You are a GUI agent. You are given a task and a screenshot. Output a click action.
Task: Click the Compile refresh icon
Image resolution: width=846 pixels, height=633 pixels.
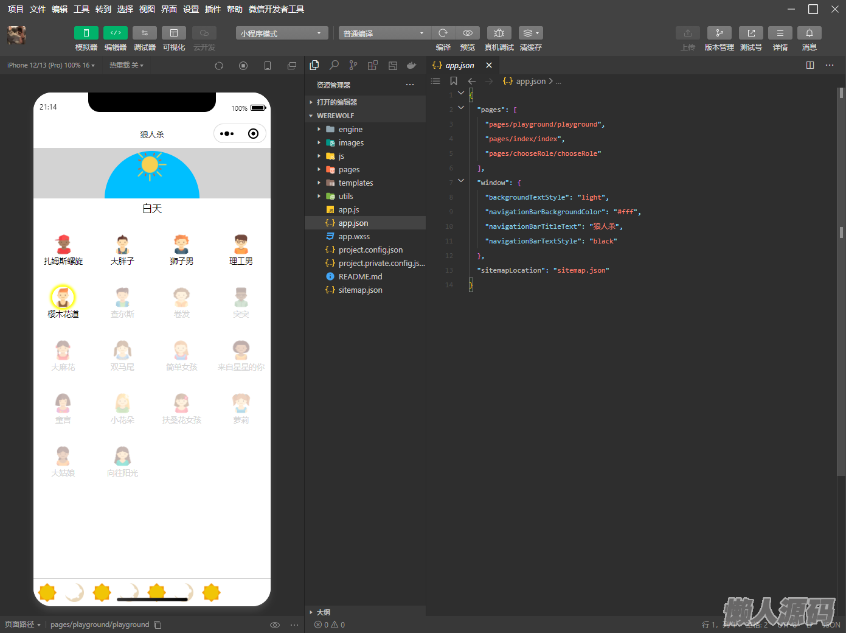pyautogui.click(x=443, y=33)
